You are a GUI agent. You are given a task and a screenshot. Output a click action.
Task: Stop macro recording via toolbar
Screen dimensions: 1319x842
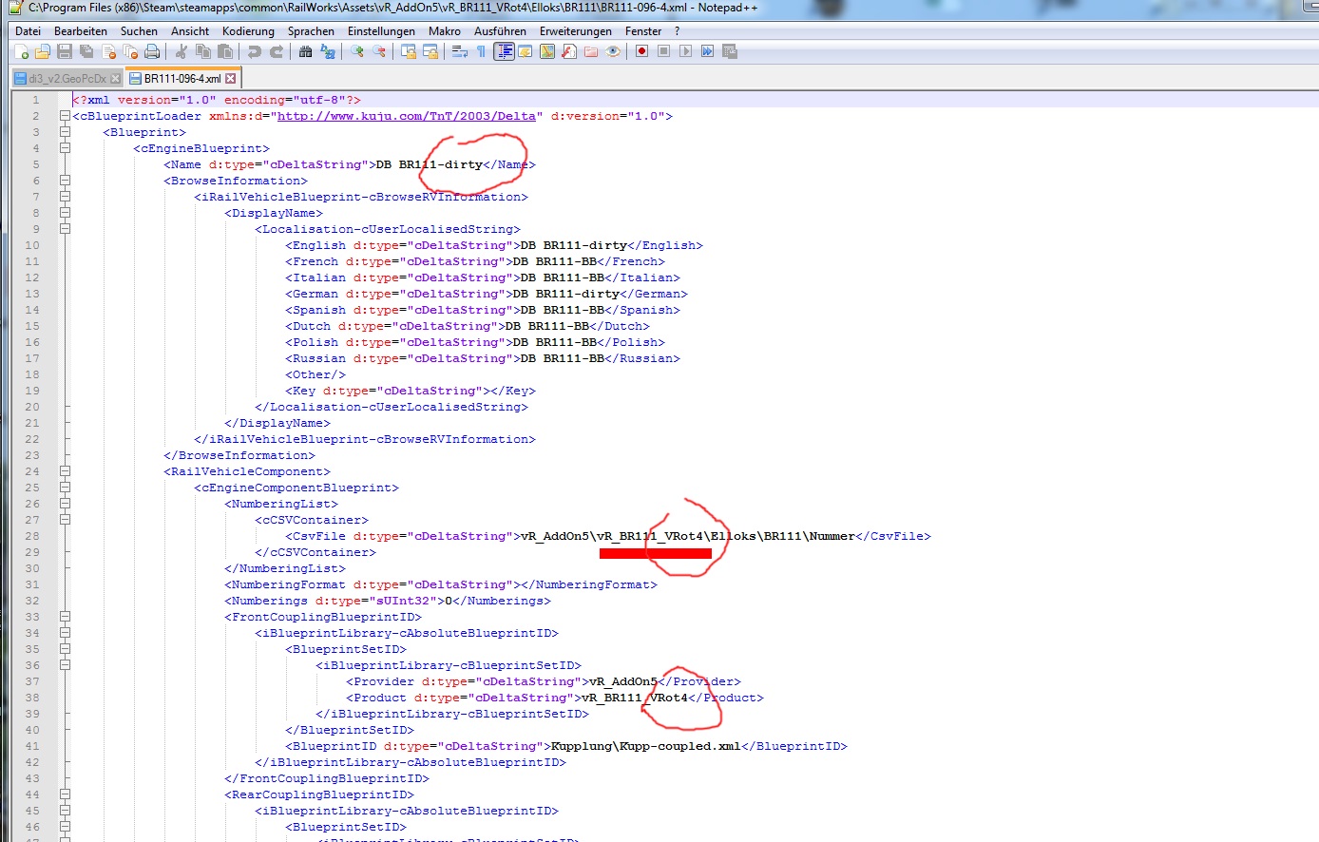click(x=664, y=51)
